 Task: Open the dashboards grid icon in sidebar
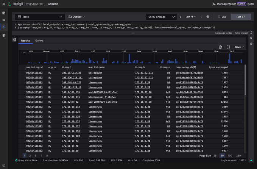[4, 13]
